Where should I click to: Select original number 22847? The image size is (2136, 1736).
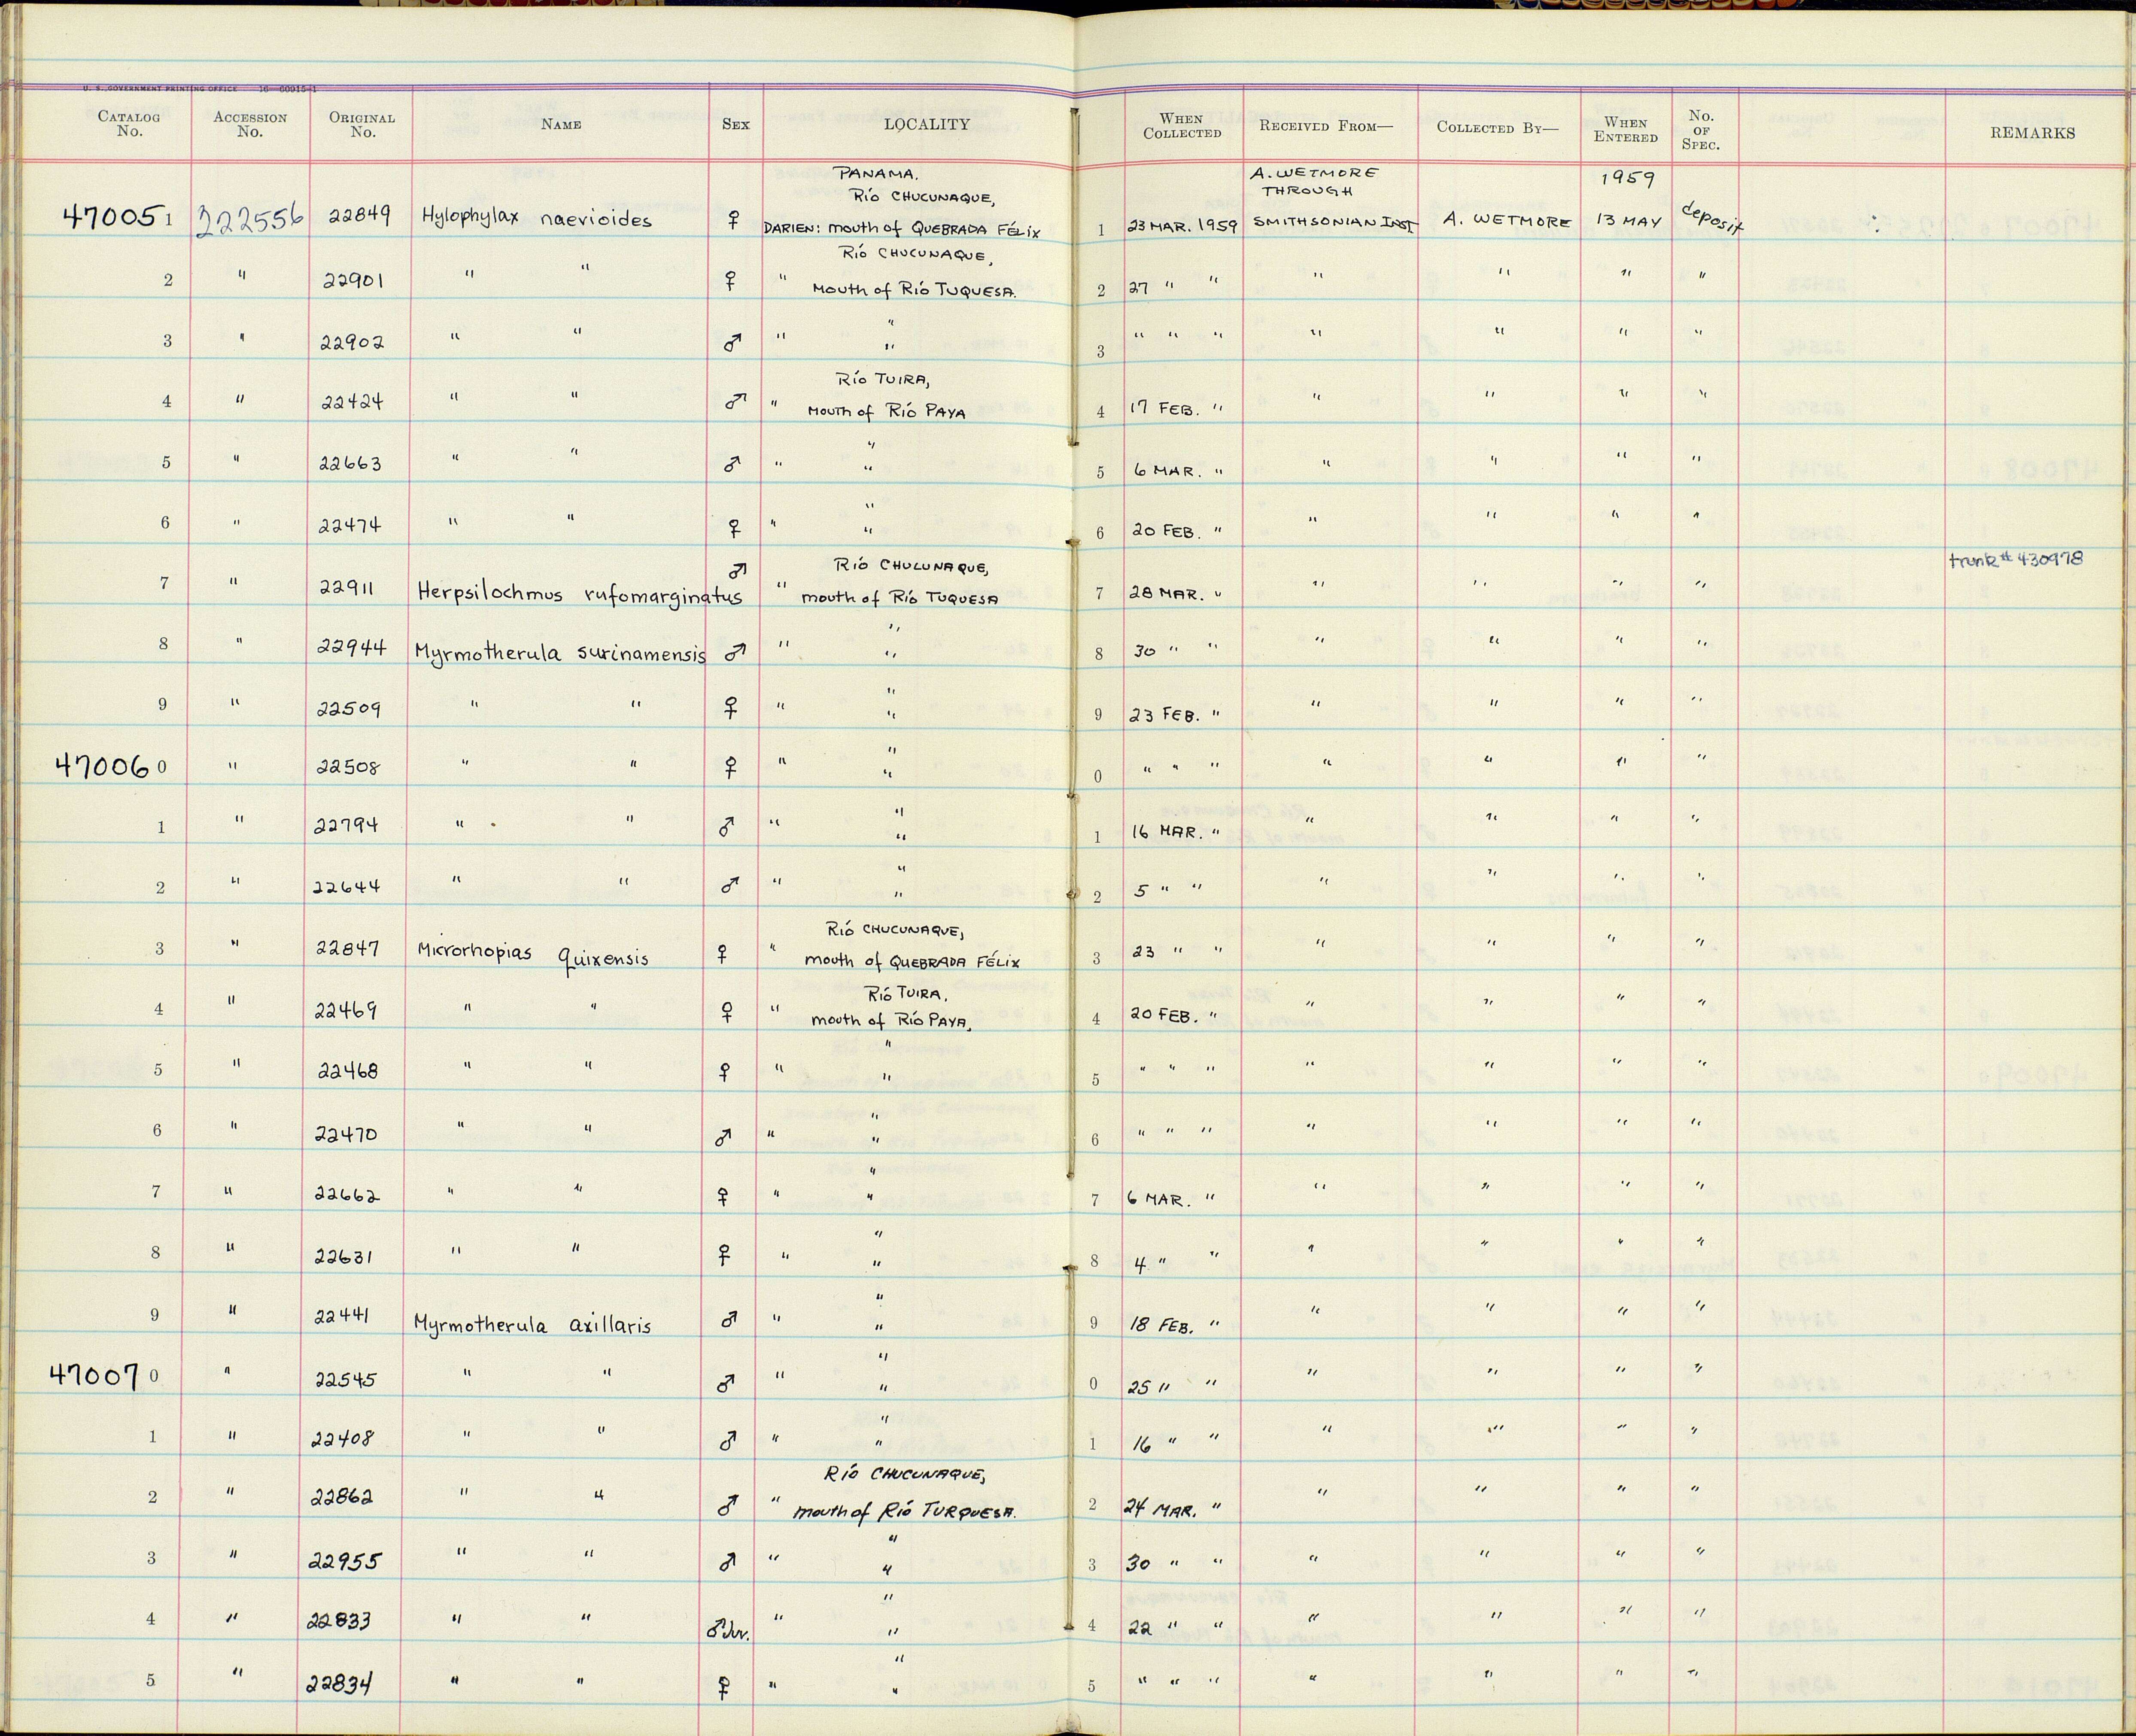click(x=348, y=948)
